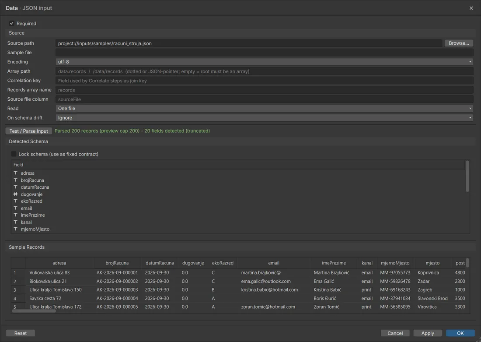Click the Correlation key input field

[265, 81]
